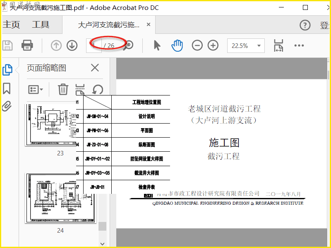The image size is (331, 248).
Task: Click the JW-DY-03~05 cell
Action: [98, 173]
